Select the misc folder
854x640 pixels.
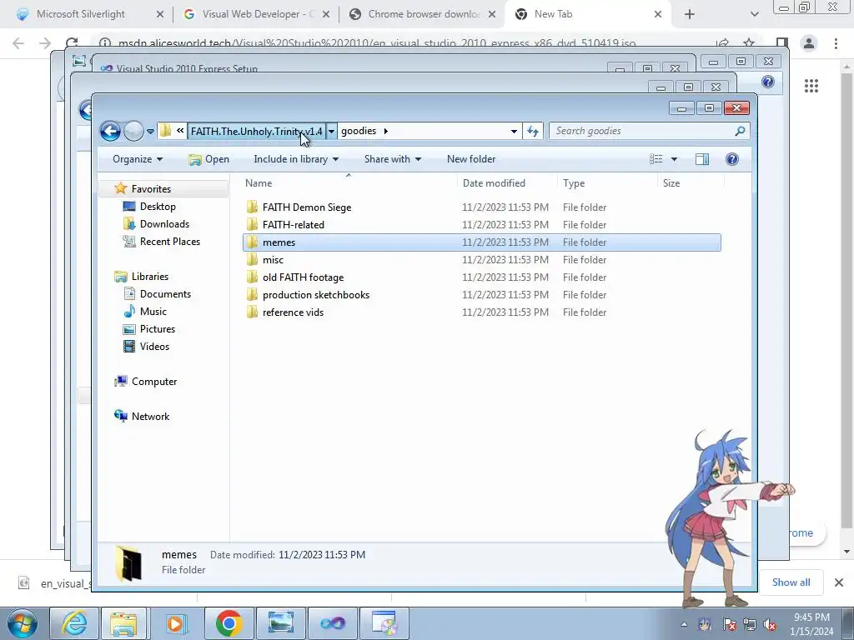[x=481, y=260]
